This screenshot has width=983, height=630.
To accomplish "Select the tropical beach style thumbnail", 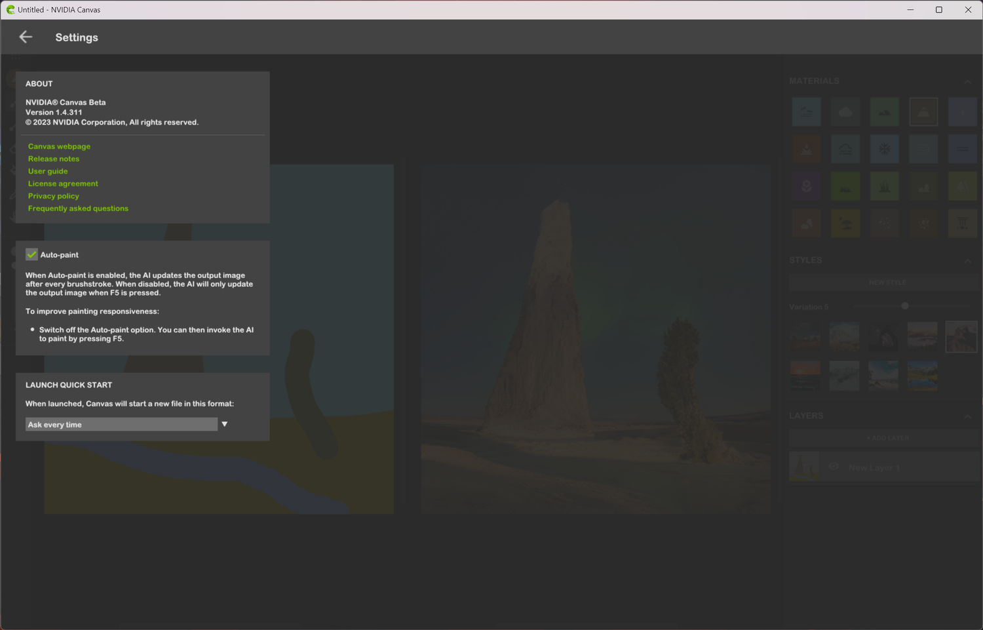I will 883,376.
